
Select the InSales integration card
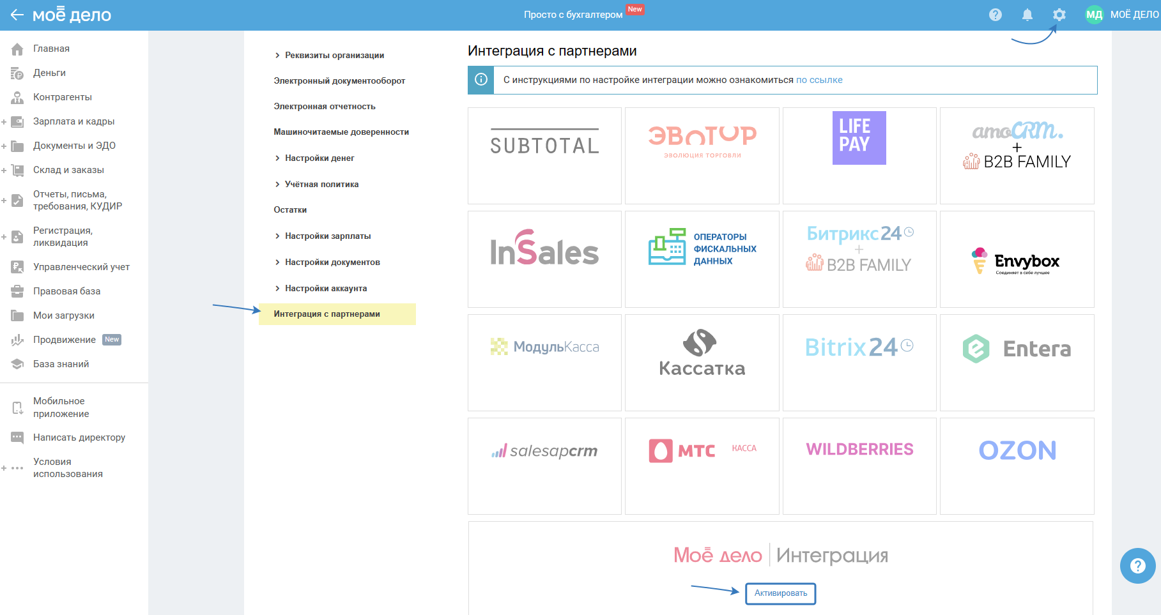click(x=544, y=259)
